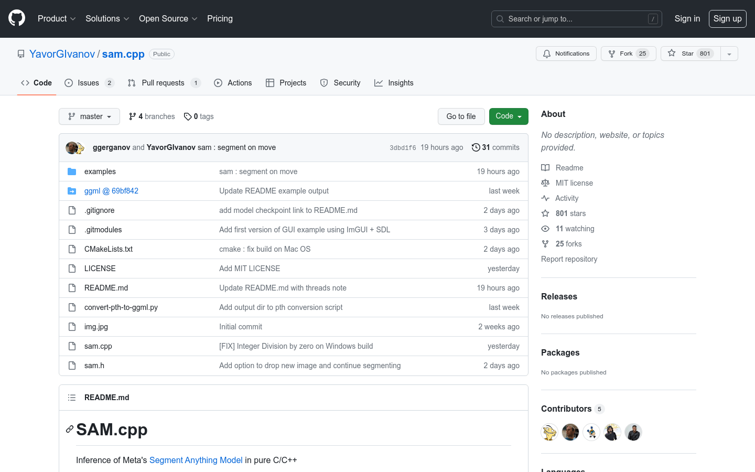The height and width of the screenshot is (472, 755).
Task: Follow the Segment Anything Model link
Action: pos(196,460)
